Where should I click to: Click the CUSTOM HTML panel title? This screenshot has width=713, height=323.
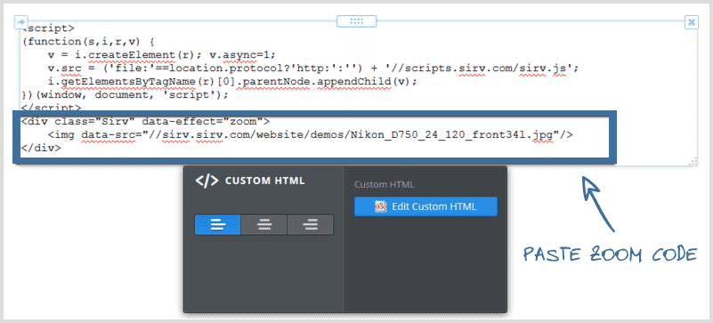pyautogui.click(x=265, y=181)
